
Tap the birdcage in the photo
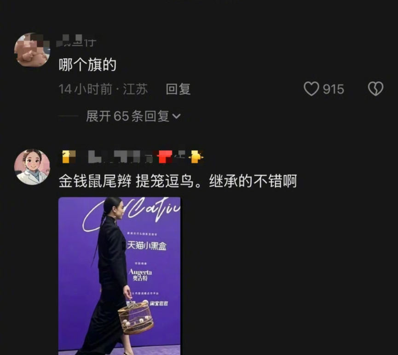[136, 318]
